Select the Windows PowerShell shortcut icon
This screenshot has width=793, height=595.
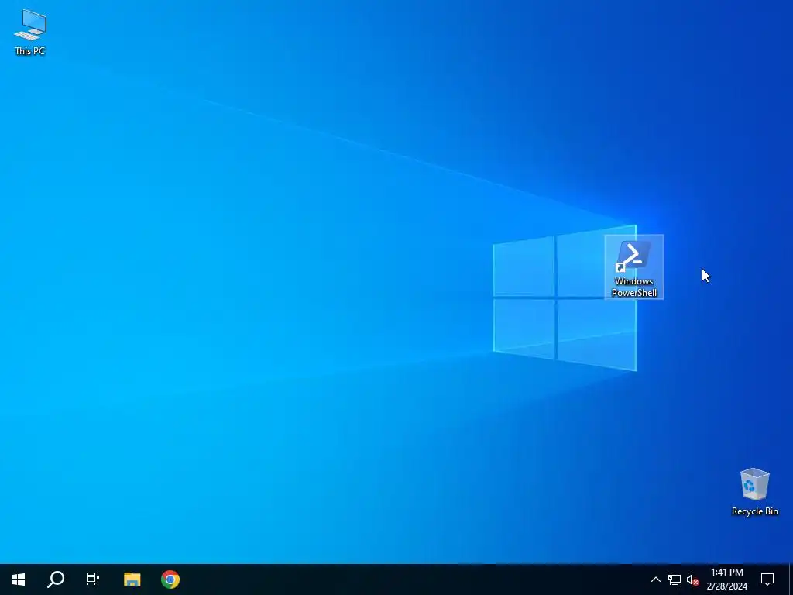coord(633,267)
